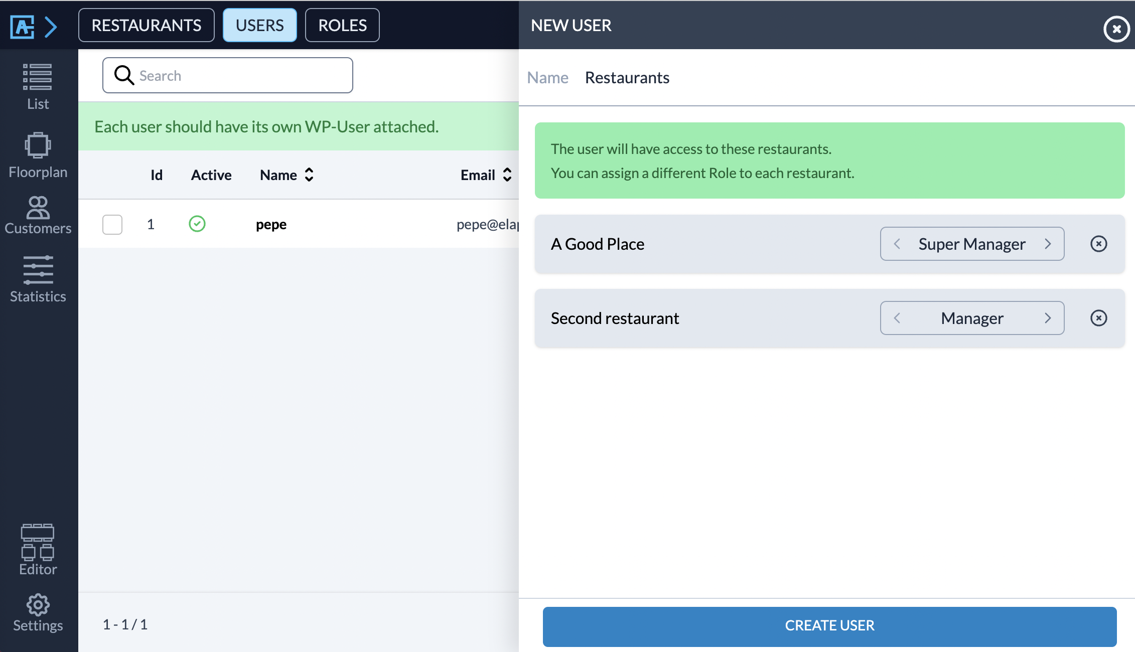The height and width of the screenshot is (652, 1135).
Task: Switch to the Name tab
Action: (x=547, y=78)
